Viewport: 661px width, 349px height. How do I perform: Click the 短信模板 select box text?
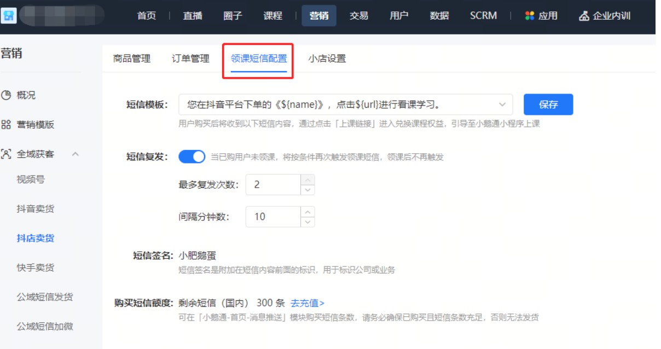[314, 104]
